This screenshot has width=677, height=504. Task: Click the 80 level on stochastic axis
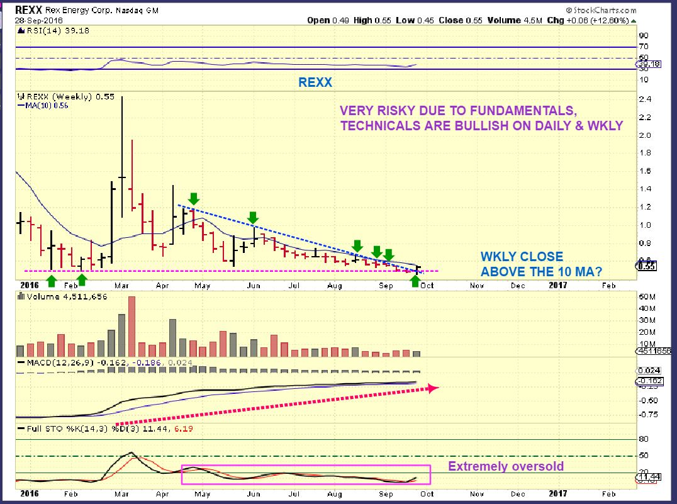(x=644, y=439)
